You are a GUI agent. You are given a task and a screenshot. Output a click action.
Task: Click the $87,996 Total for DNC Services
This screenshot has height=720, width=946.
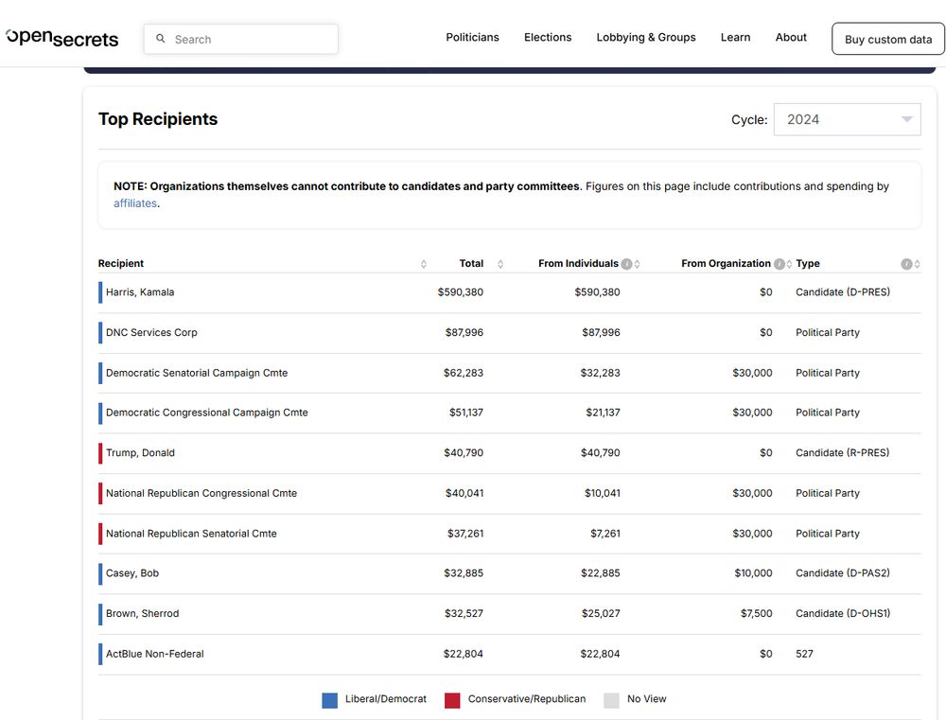(464, 332)
